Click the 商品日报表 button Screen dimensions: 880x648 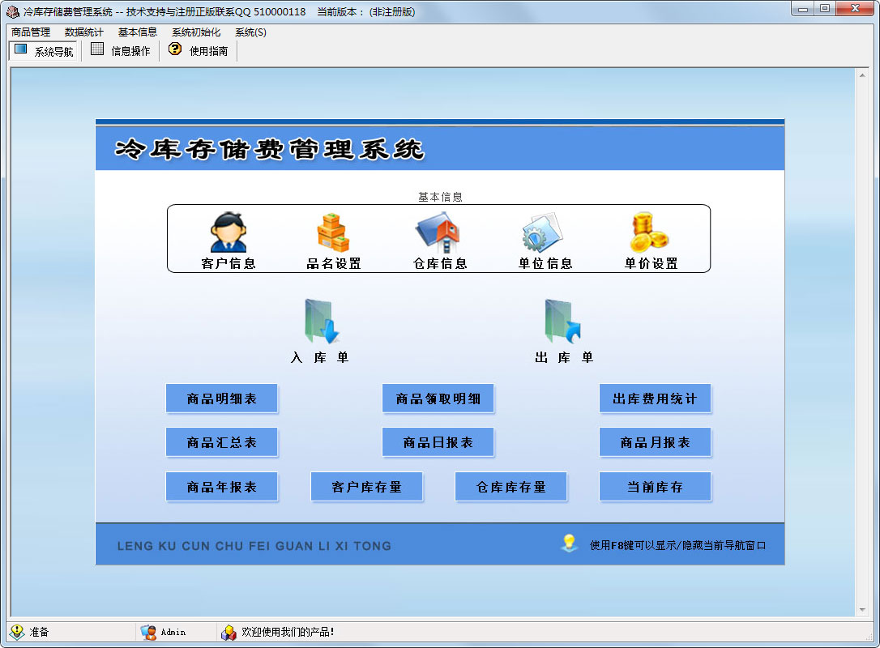coord(438,442)
